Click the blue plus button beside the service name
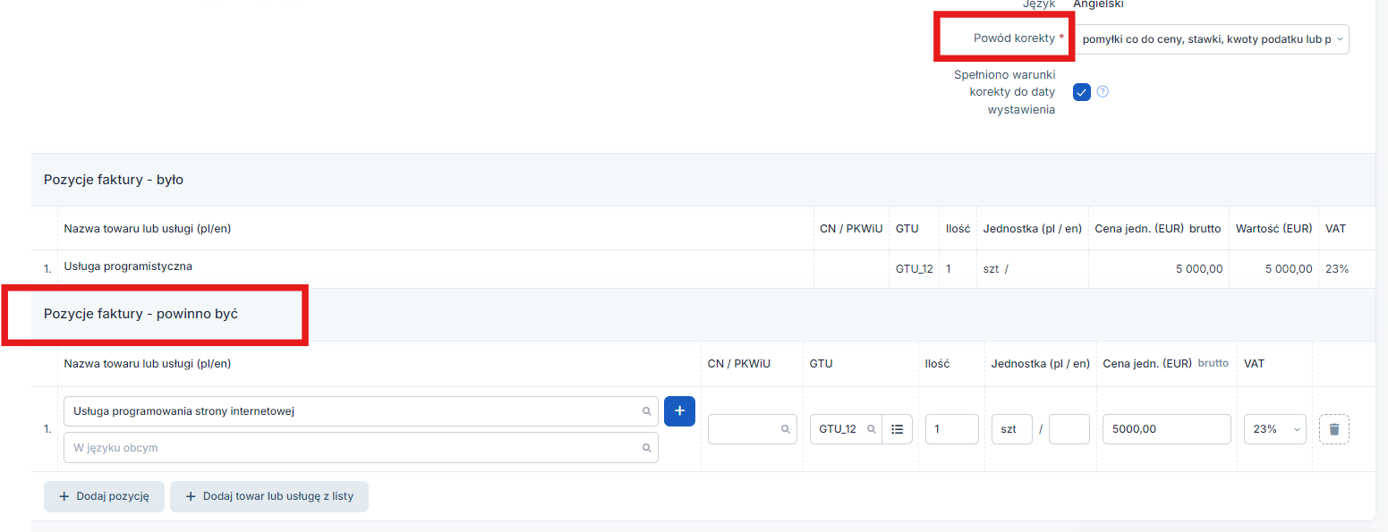This screenshot has height=532, width=1388. click(x=679, y=411)
